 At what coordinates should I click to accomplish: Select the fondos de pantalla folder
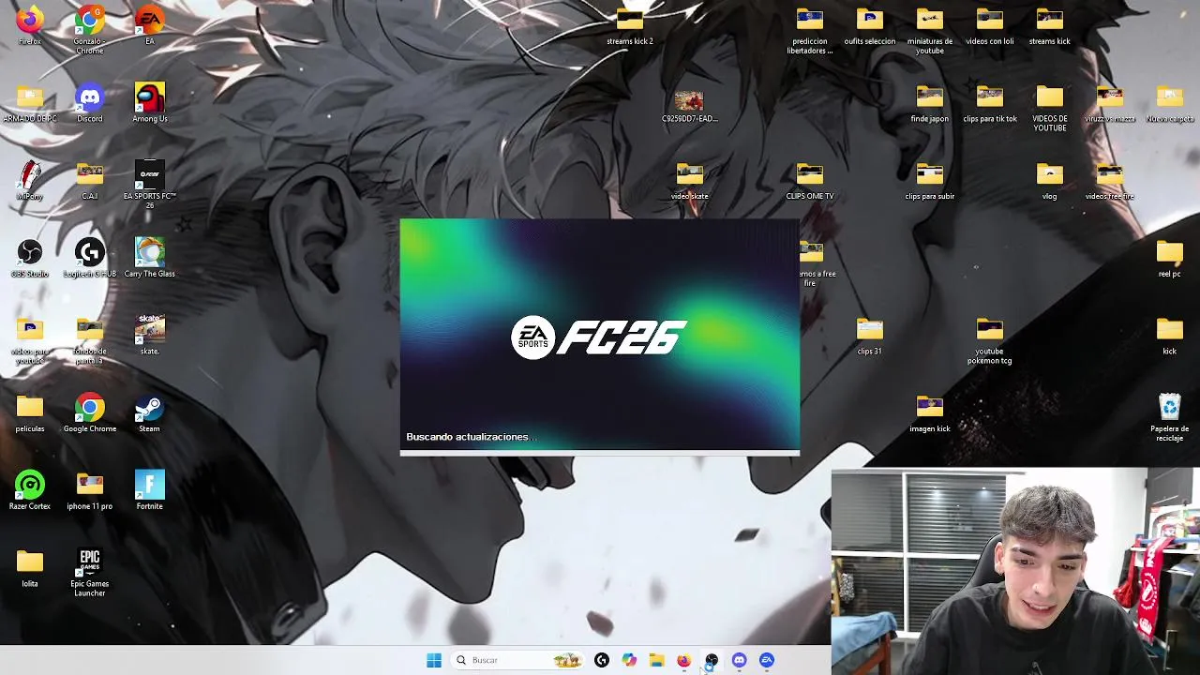[x=90, y=340]
